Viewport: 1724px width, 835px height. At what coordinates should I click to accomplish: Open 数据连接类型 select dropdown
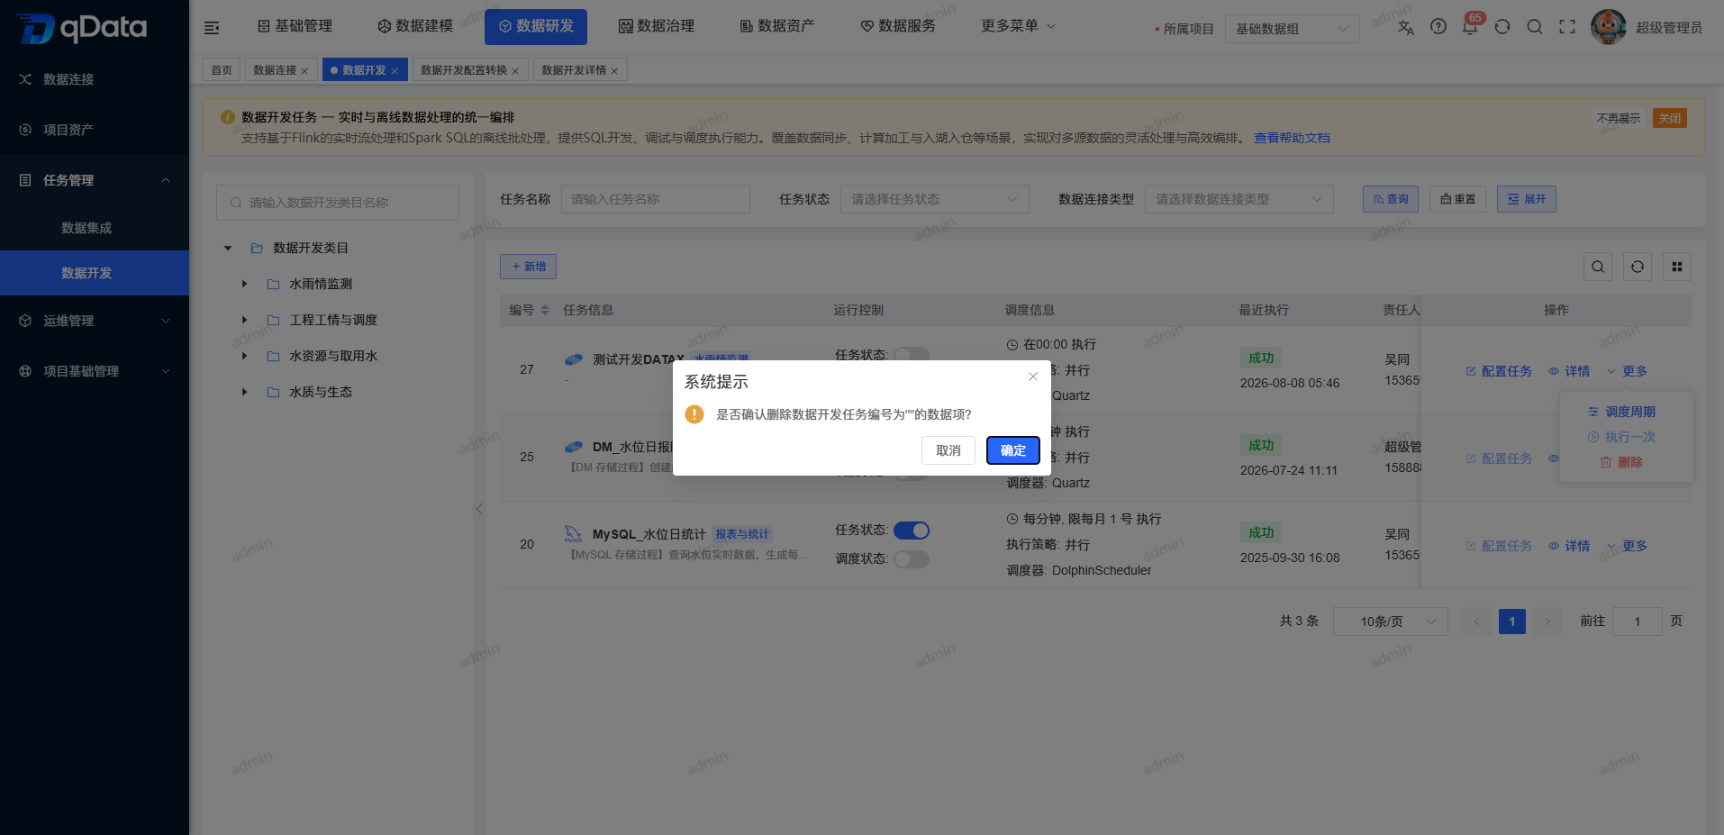point(1239,199)
